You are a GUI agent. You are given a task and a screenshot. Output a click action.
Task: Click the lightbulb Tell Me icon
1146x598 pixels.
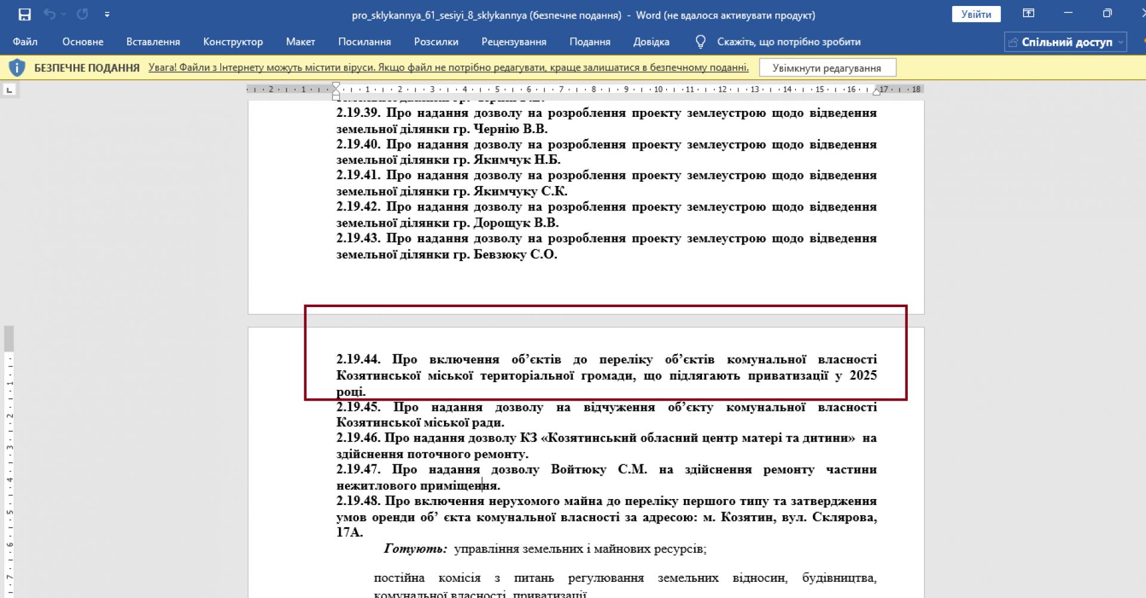701,42
